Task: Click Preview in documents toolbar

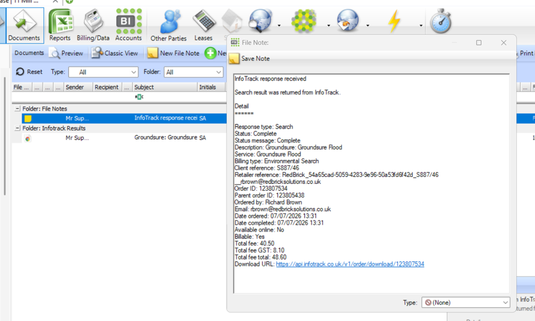Action: click(x=66, y=53)
